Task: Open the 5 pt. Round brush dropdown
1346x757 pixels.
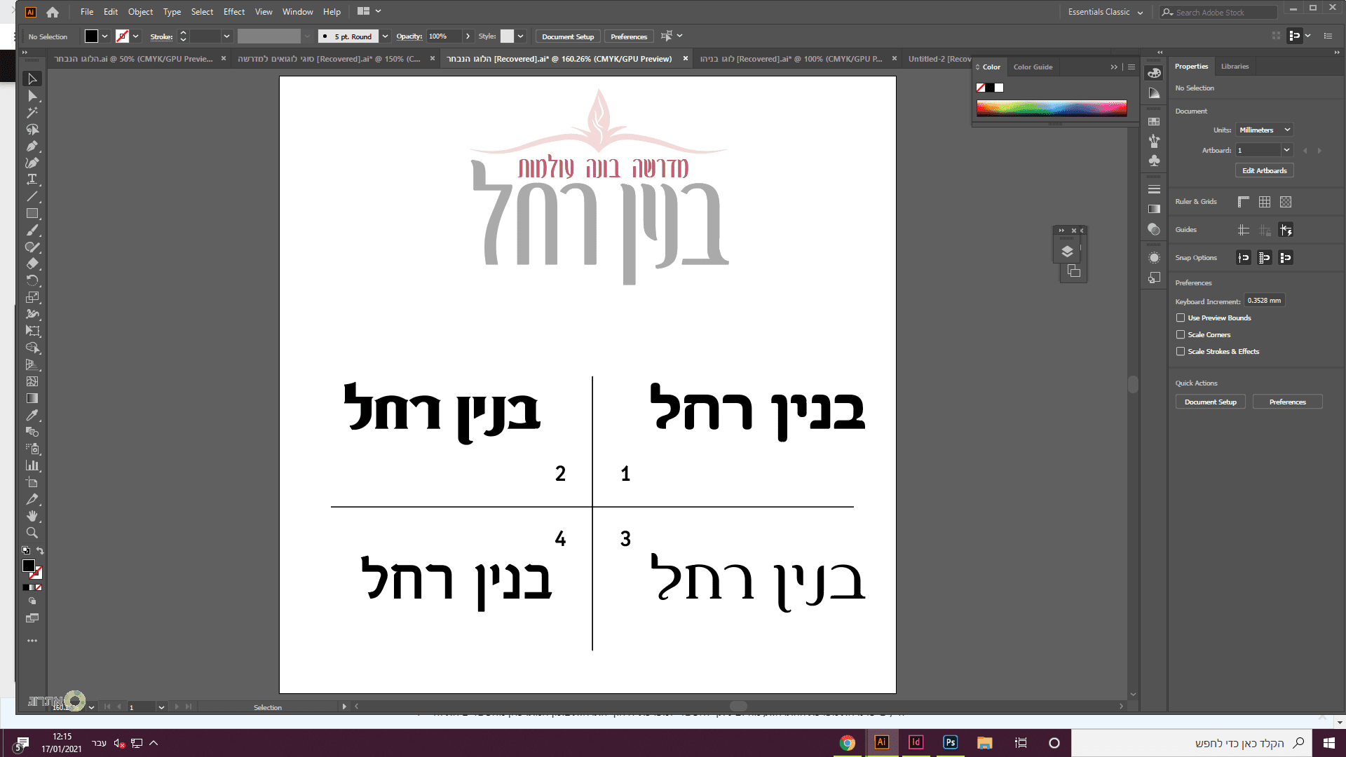Action: click(385, 36)
